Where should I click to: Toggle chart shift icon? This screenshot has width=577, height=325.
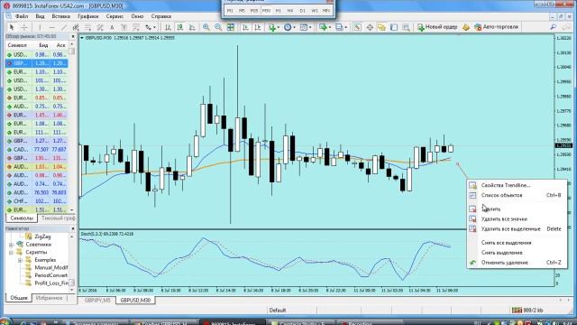(258, 27)
